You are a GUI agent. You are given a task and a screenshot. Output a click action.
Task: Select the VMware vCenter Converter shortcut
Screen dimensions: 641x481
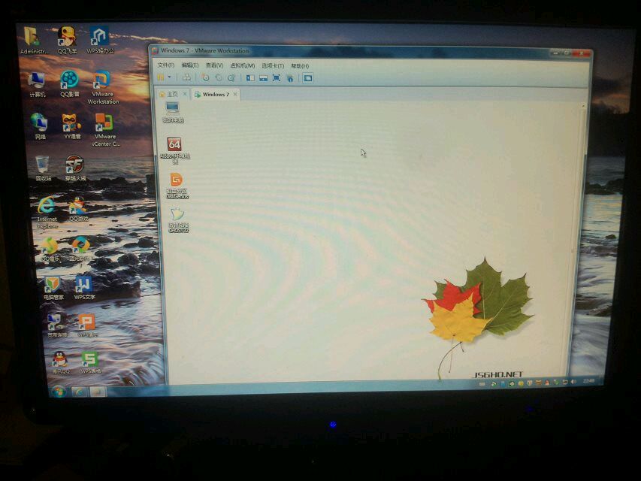pyautogui.click(x=105, y=130)
